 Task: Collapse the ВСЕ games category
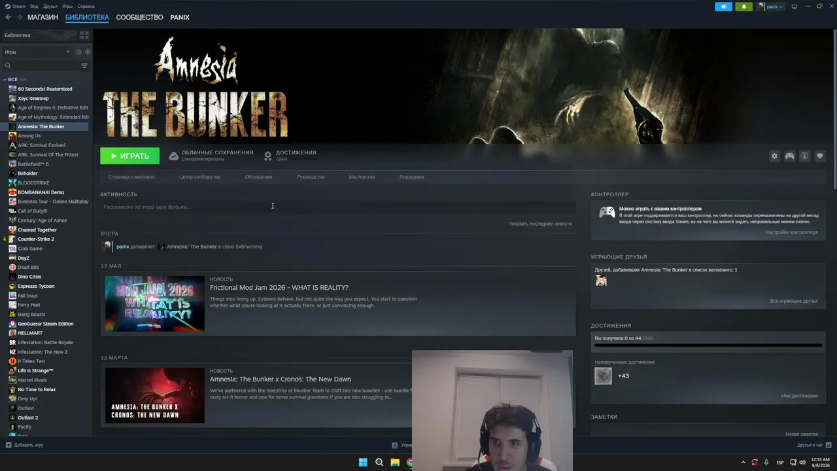pos(5,79)
